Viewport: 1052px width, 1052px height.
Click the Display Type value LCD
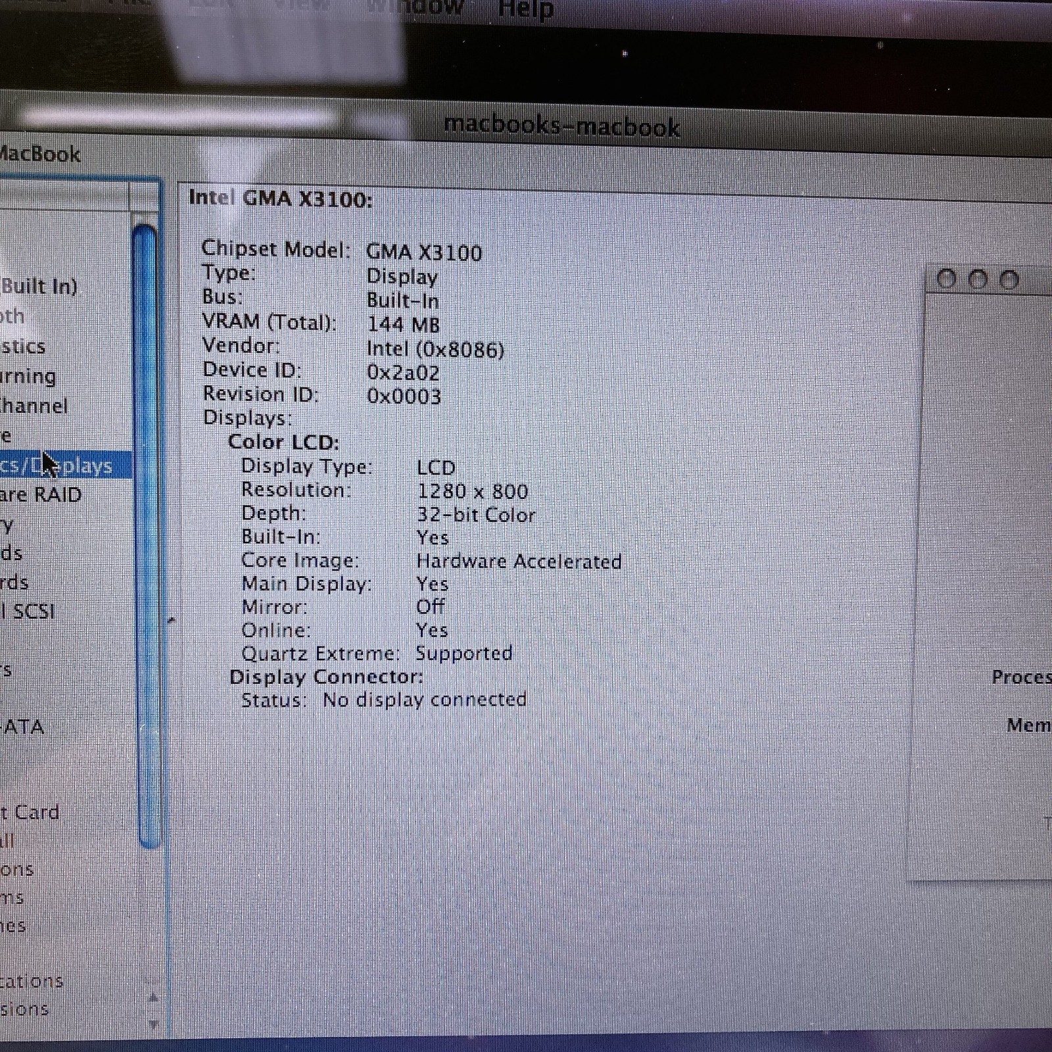[x=436, y=467]
